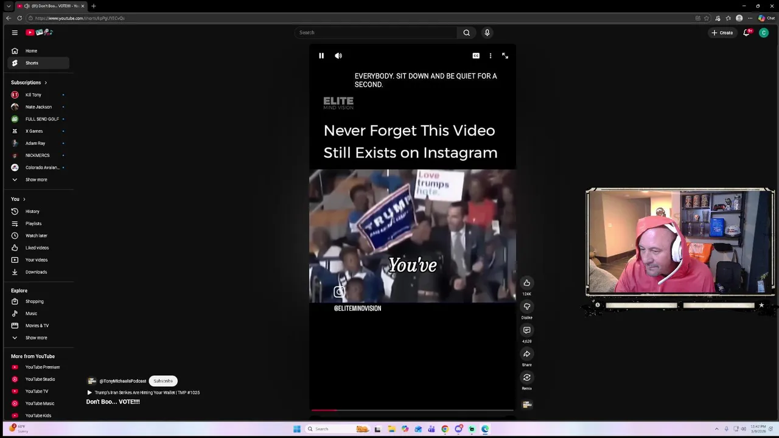Screen dimensions: 779x438
Task: Open Kill Tony subscription channel
Action: tap(39, 95)
